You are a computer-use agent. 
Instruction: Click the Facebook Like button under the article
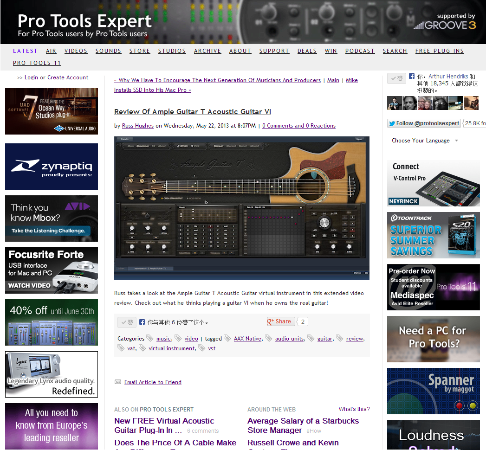click(x=127, y=322)
